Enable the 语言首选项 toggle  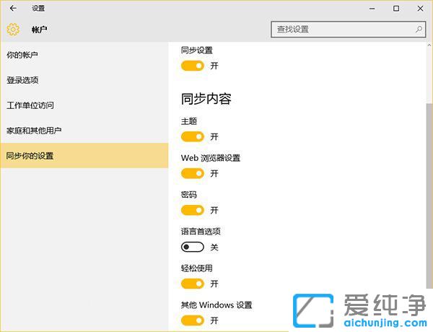(x=193, y=247)
